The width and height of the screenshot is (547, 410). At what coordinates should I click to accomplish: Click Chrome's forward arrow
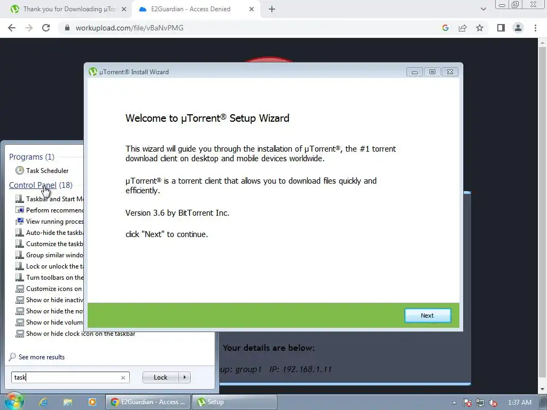click(29, 28)
